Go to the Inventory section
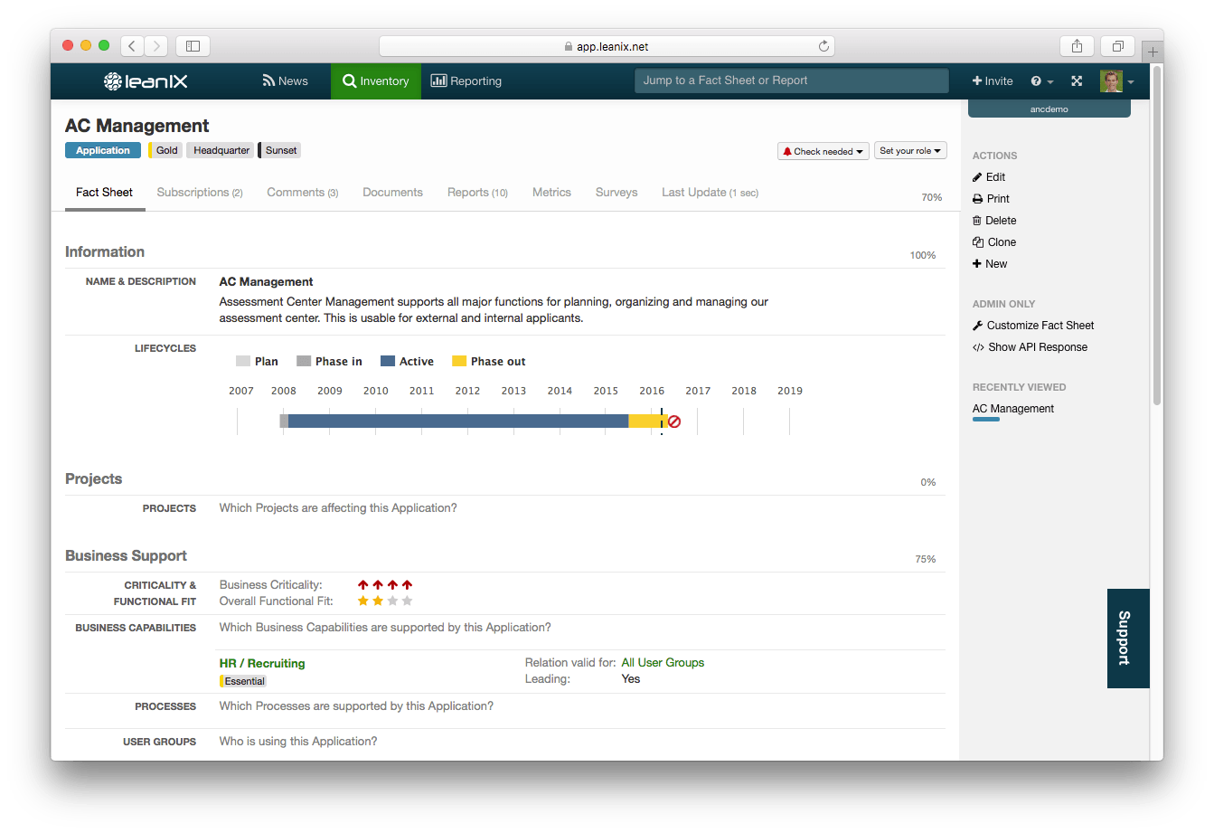This screenshot has width=1214, height=833. [x=376, y=81]
